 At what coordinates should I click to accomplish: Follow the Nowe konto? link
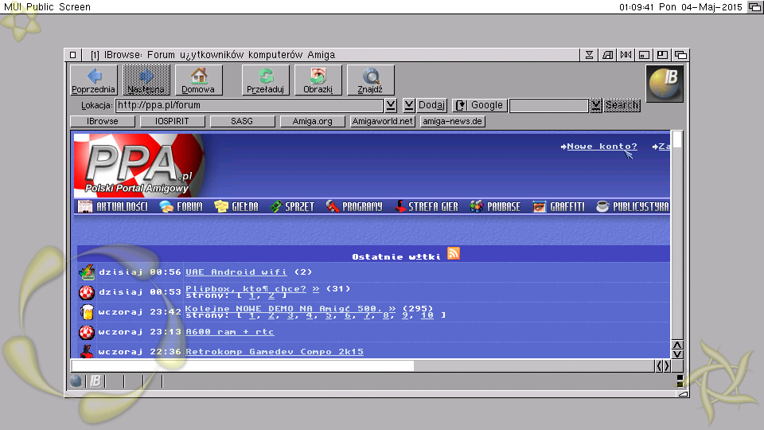(602, 147)
